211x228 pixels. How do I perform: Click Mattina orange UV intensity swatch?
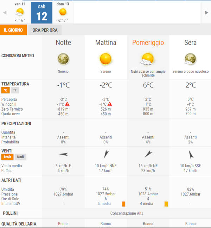tap(124, 204)
